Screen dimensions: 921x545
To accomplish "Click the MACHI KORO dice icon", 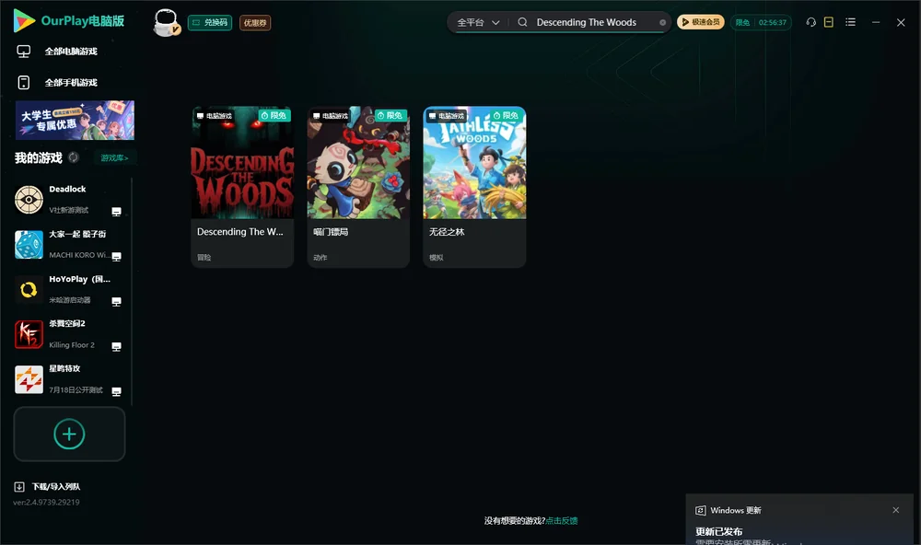I will (29, 244).
